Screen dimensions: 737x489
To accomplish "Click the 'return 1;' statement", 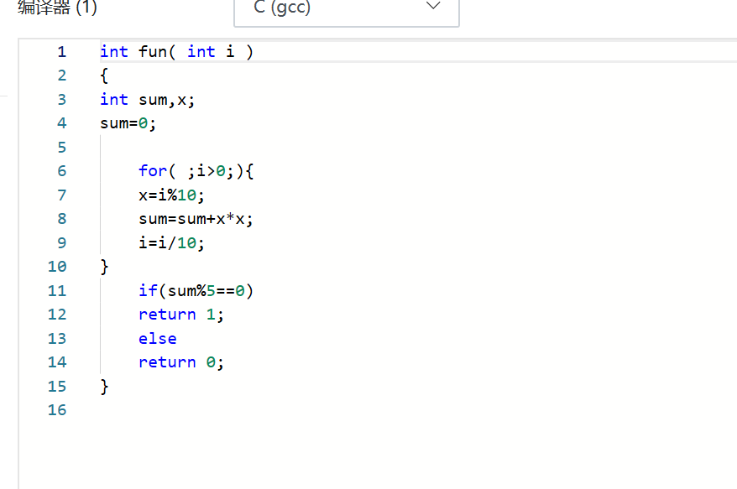I will [181, 315].
